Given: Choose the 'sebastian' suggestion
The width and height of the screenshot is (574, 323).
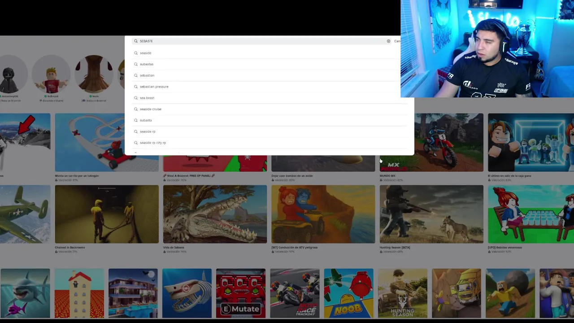Looking at the screenshot, I should click(x=147, y=75).
